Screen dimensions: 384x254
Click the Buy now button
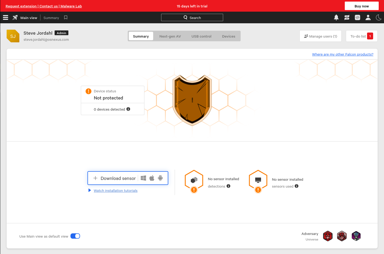click(x=361, y=6)
